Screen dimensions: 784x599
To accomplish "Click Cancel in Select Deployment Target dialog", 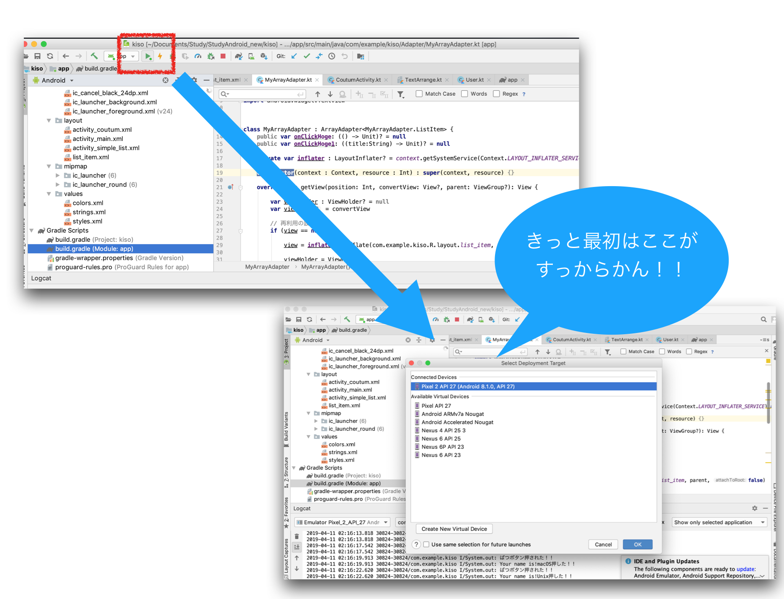I will tap(603, 544).
